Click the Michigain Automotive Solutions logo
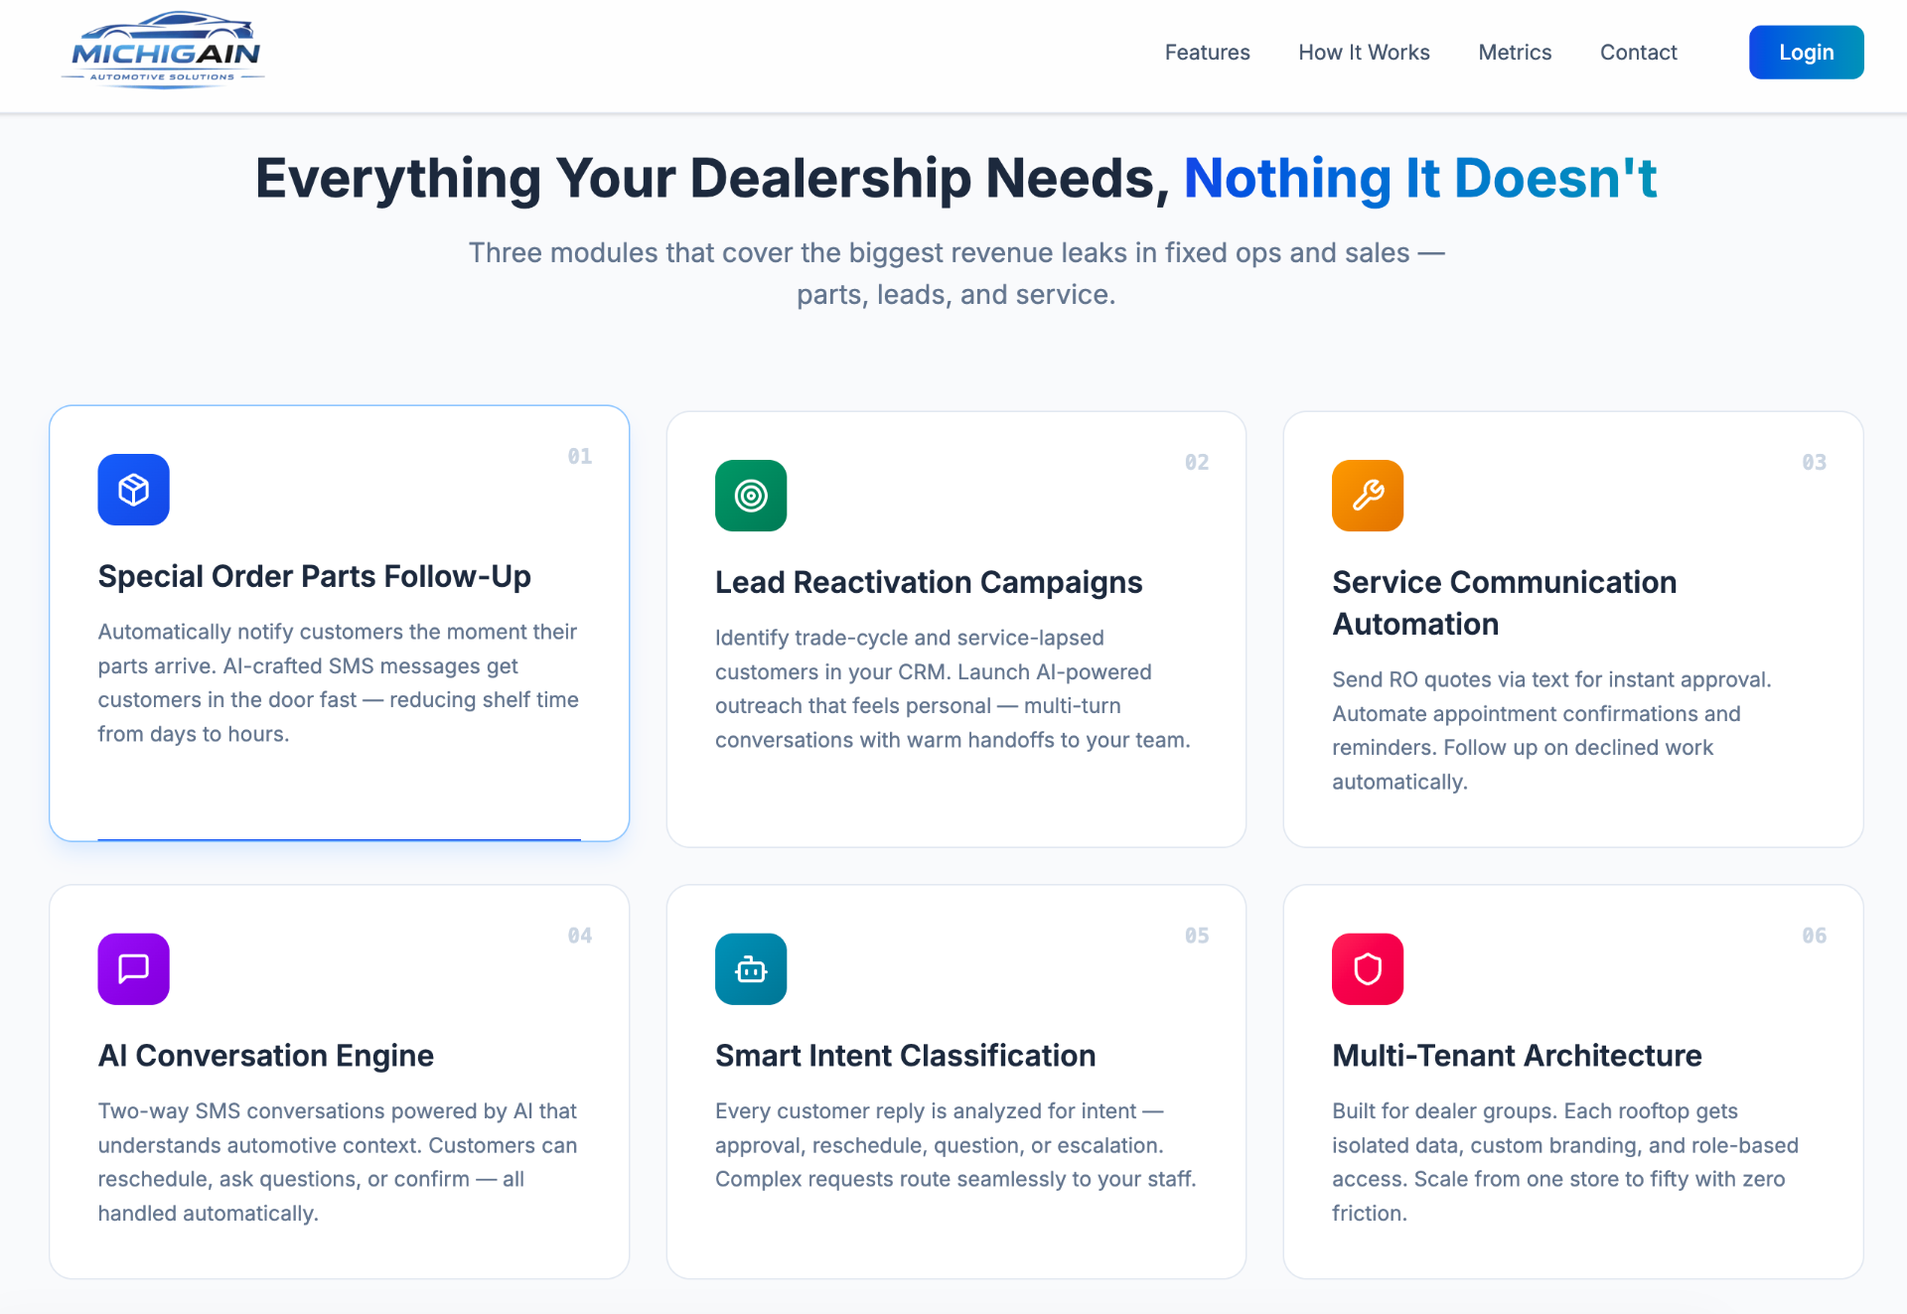The height and width of the screenshot is (1314, 1907). (164, 52)
